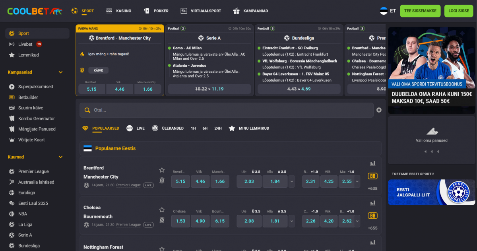This screenshot has height=251, width=477.
Task: Open Betbuilder BB icon for Chelsea match
Action: tap(372, 216)
